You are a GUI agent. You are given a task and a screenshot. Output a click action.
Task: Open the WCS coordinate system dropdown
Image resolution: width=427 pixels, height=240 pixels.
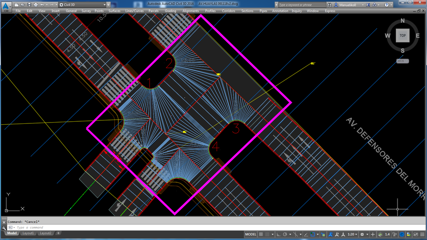tap(403, 61)
